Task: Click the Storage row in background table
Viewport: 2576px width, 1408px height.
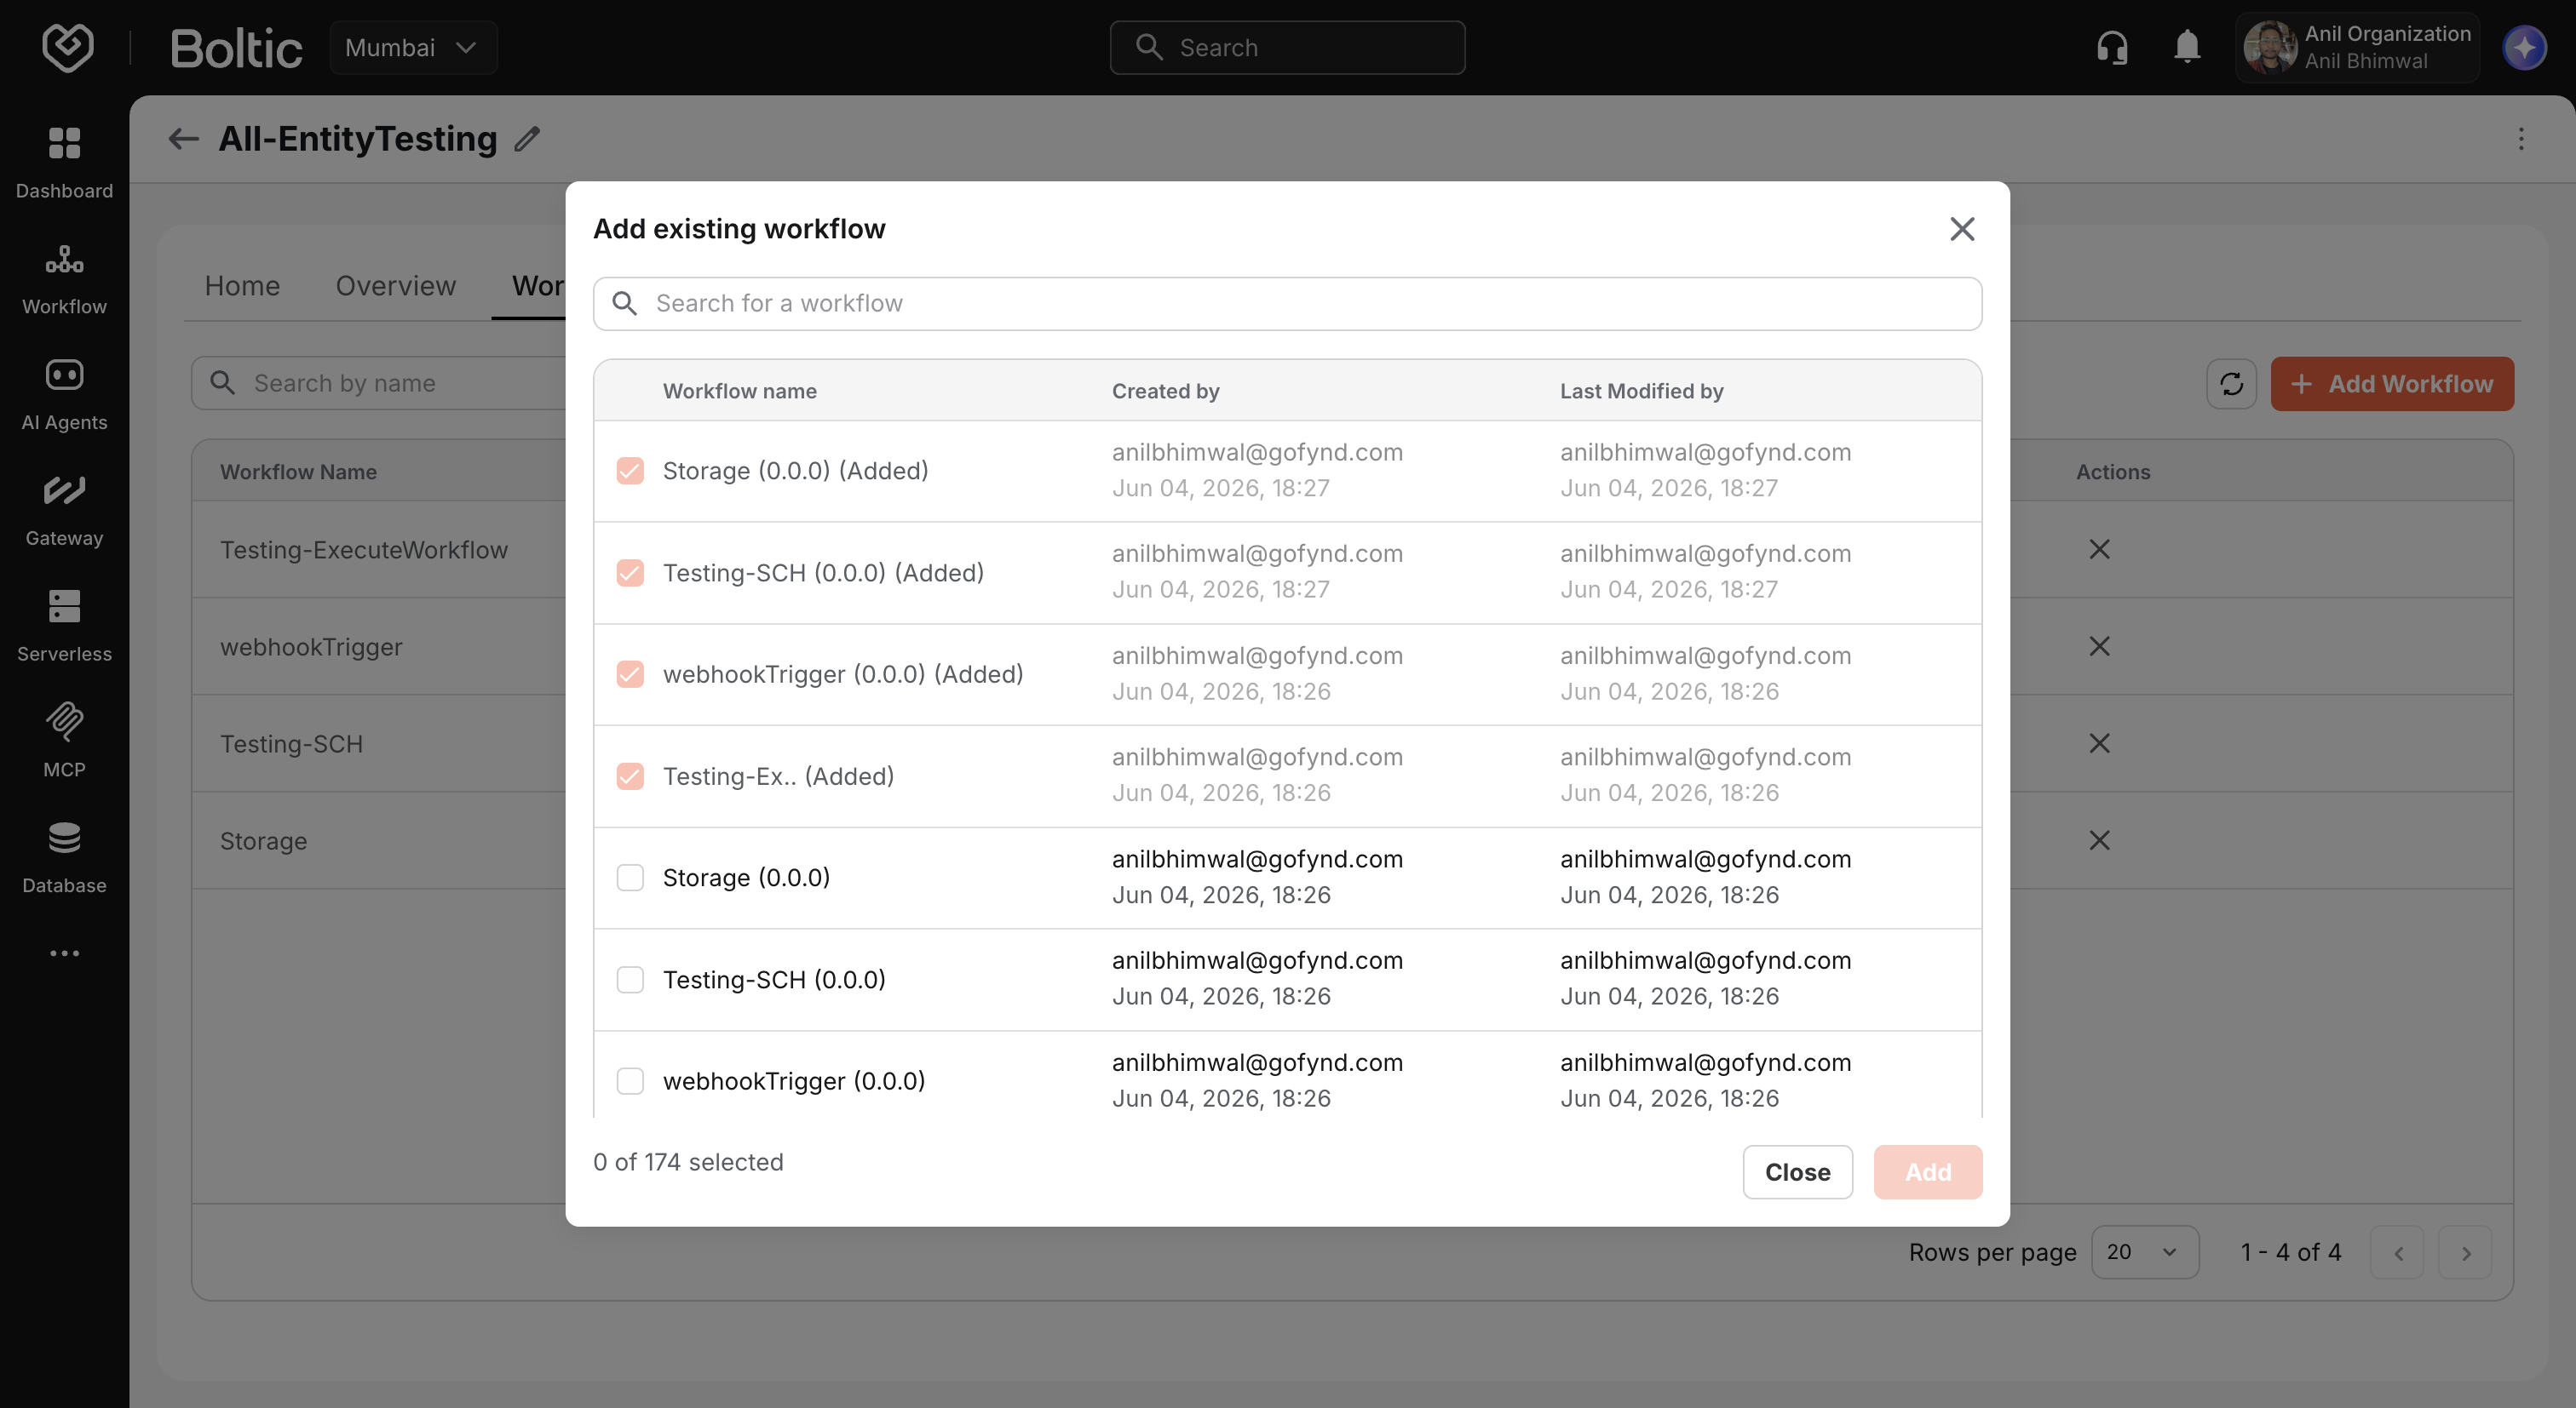Action: (x=263, y=840)
